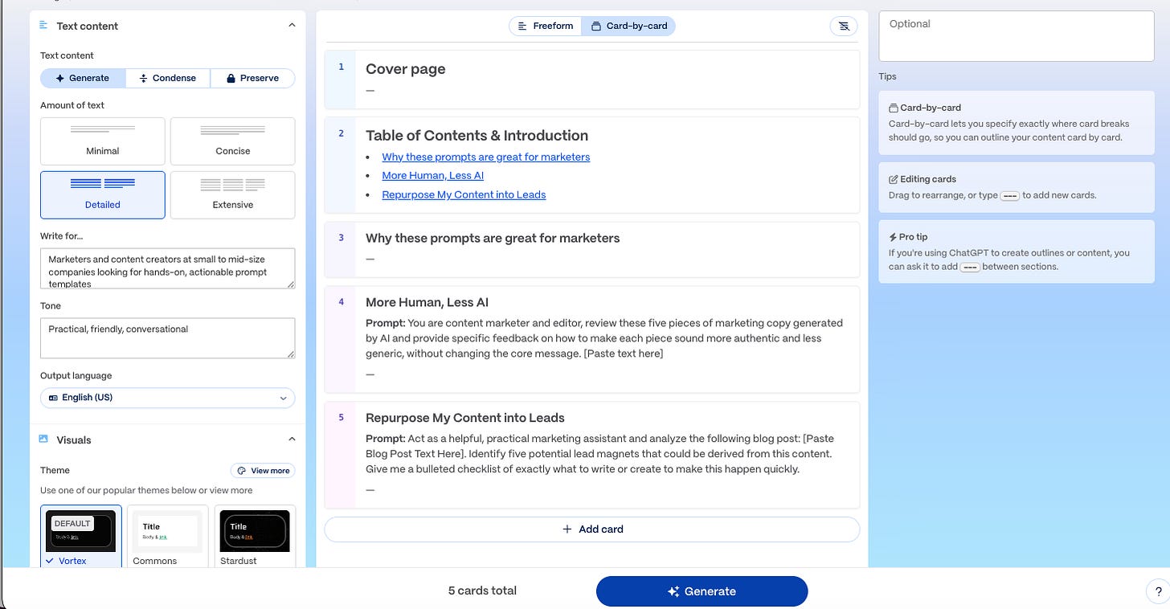The width and height of the screenshot is (1170, 609).
Task: Click 'Repurpose My Content into Leads' card heading
Action: pos(465,418)
